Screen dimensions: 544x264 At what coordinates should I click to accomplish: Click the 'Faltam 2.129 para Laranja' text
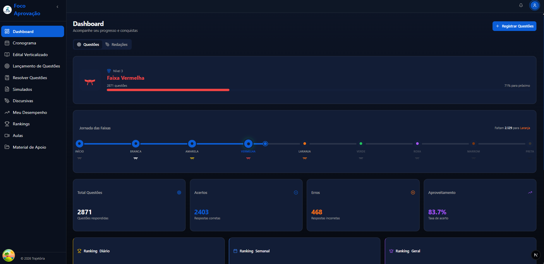click(x=512, y=128)
